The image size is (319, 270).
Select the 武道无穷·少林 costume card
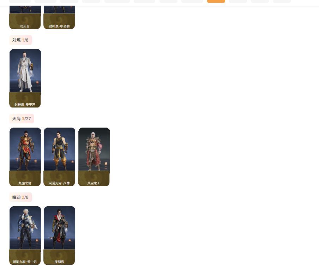tap(59, 157)
